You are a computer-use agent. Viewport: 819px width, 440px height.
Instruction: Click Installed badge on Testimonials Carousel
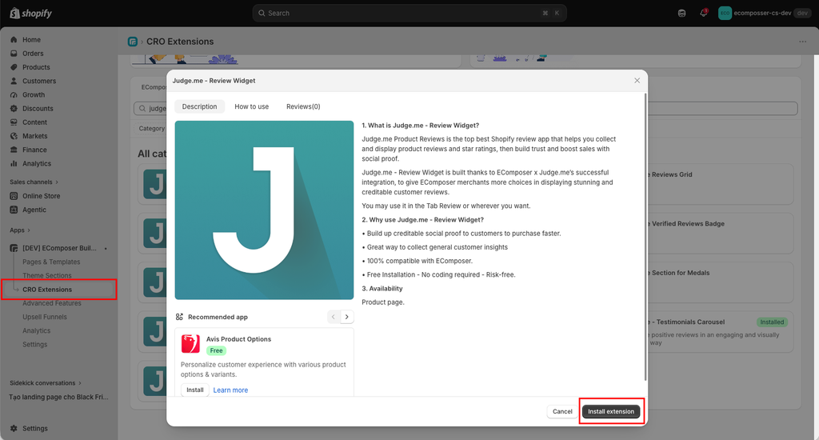coord(772,322)
